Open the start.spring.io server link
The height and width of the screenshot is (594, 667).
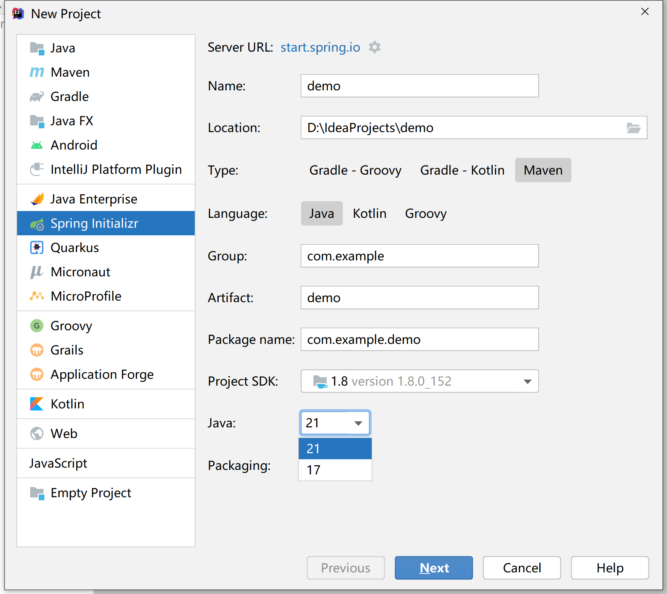(x=320, y=47)
